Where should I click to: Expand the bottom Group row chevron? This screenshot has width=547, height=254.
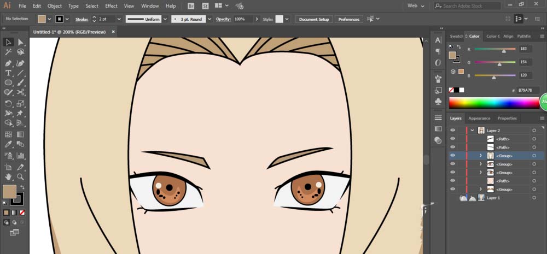pyautogui.click(x=480, y=189)
